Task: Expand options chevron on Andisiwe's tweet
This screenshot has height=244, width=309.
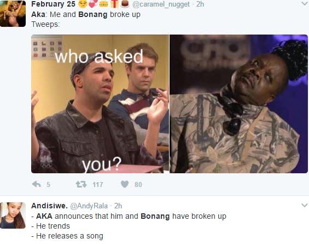Action: 305,206
